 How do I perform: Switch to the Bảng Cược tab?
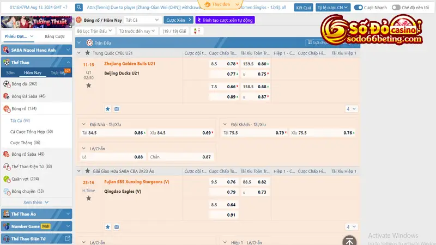(x=54, y=36)
